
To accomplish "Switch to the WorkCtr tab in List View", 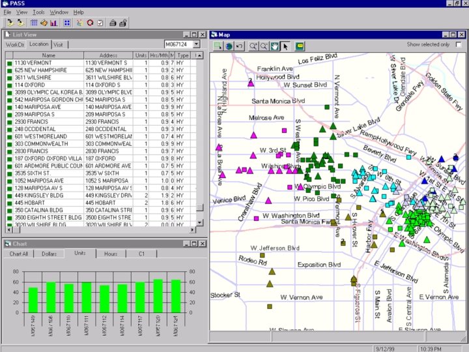I will (x=15, y=44).
